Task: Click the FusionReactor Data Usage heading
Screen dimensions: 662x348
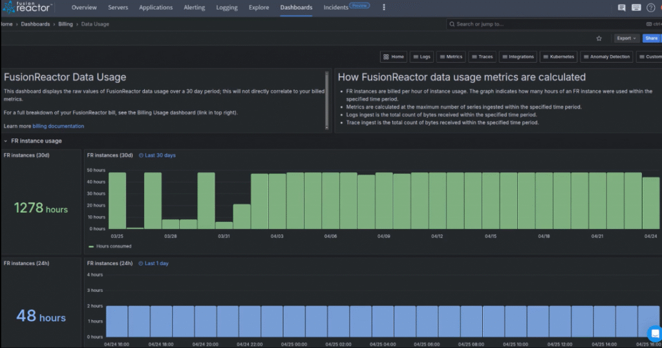Action: [x=65, y=77]
